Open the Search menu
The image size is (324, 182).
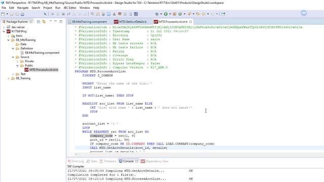[36, 8]
